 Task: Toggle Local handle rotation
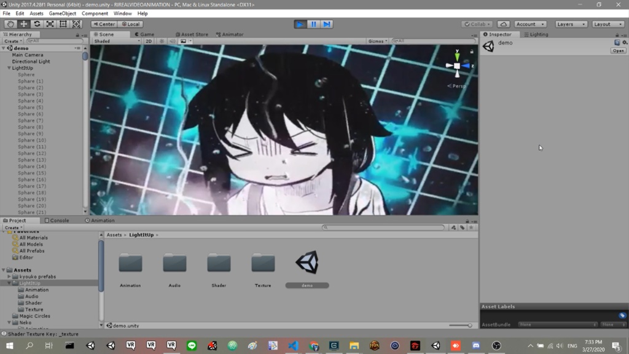131,24
